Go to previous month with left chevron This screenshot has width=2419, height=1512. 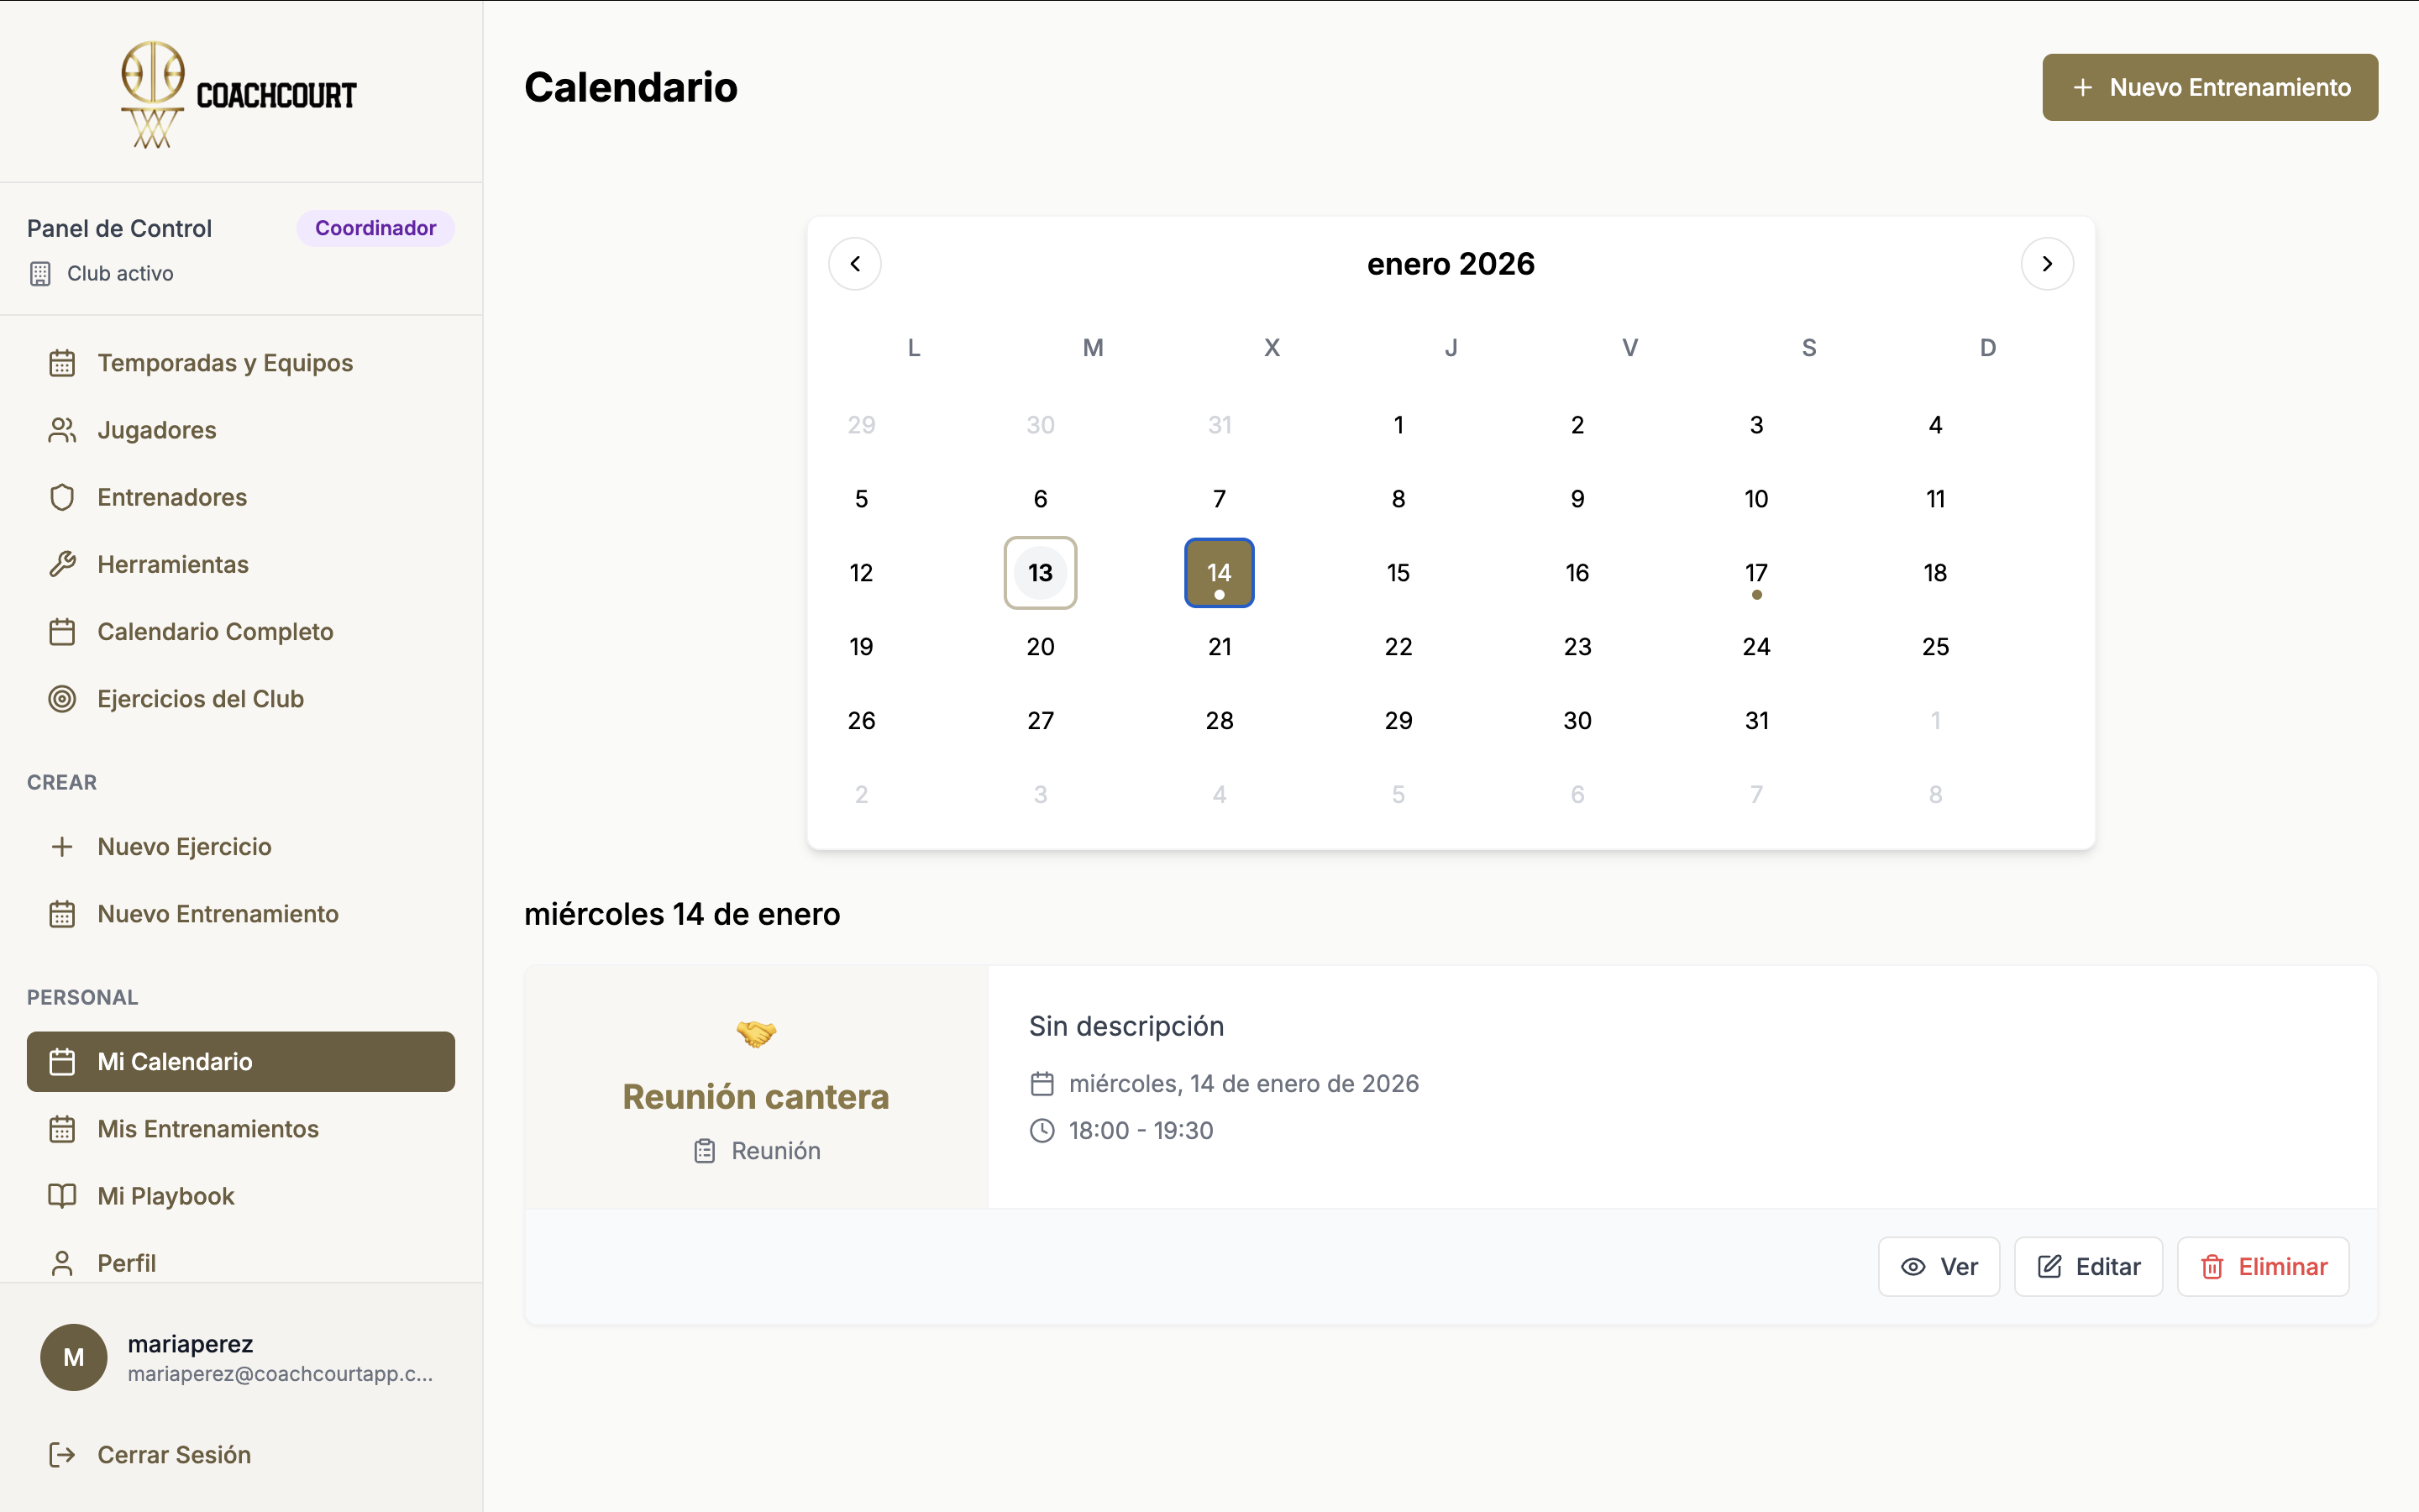(x=855, y=263)
